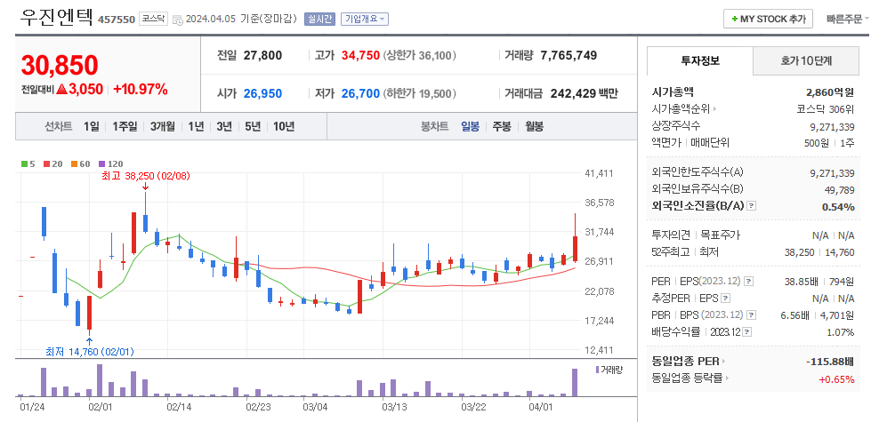Click the orange 60-day moving average legend swatch
This screenshot has width=879, height=422.
74,164
